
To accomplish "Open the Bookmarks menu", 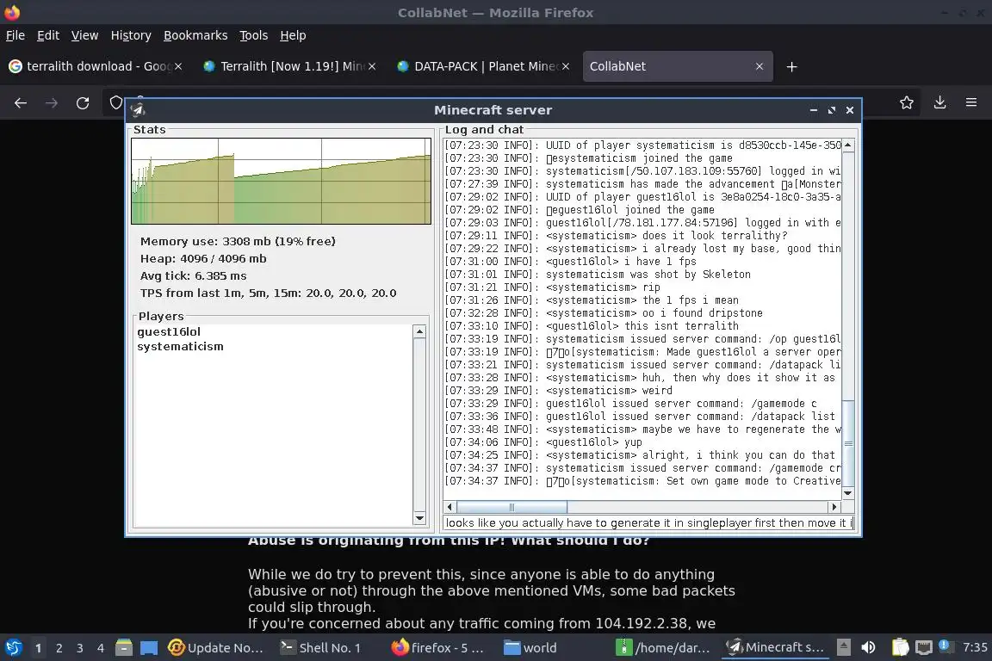I will (195, 35).
